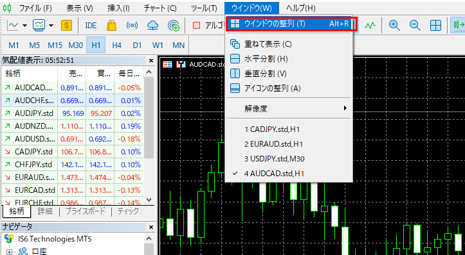Open the cloud VPS icon
This screenshot has width=465, height=255.
tap(152, 26)
